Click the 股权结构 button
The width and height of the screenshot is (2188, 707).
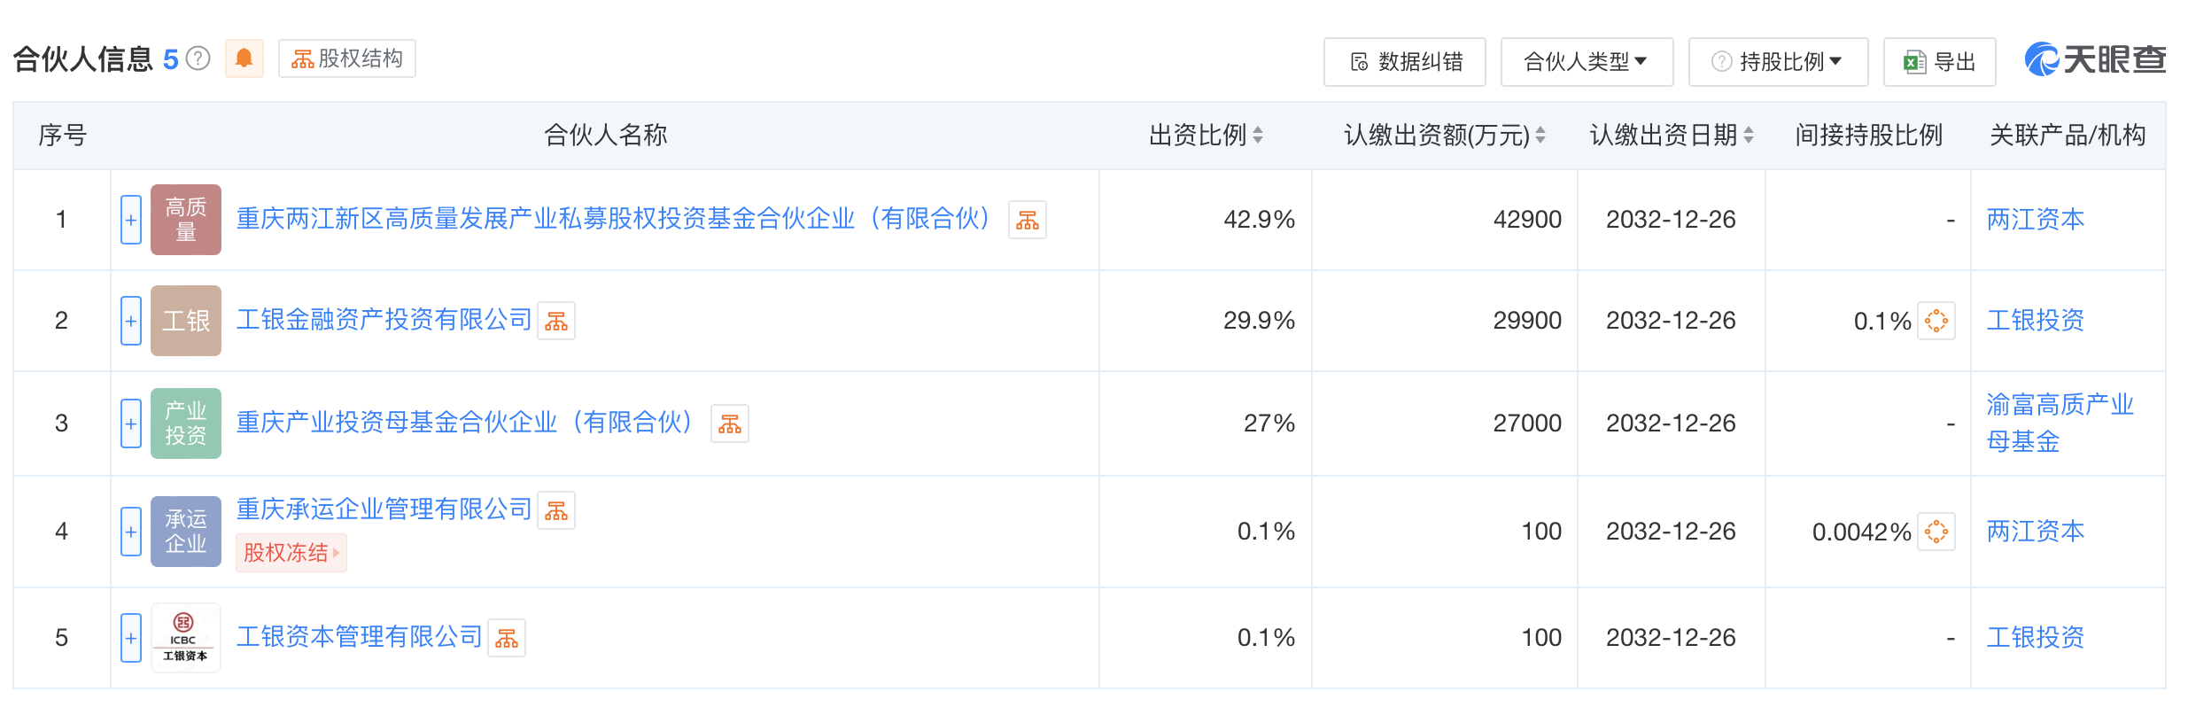tap(347, 58)
